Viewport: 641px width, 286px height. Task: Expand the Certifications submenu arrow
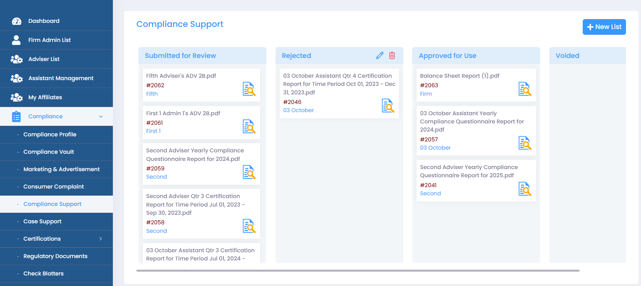pos(101,239)
